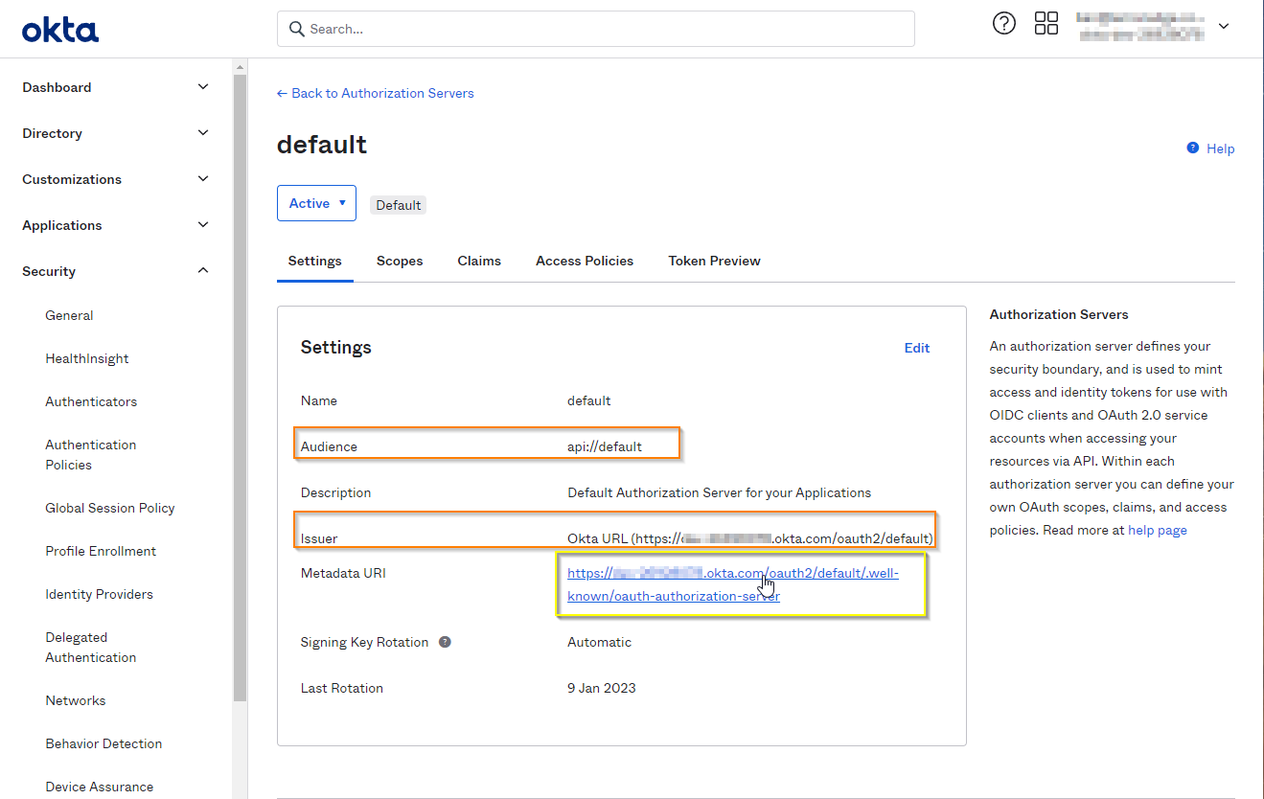The height and width of the screenshot is (799, 1264).
Task: Expand the Customizations menu
Action: pos(116,179)
